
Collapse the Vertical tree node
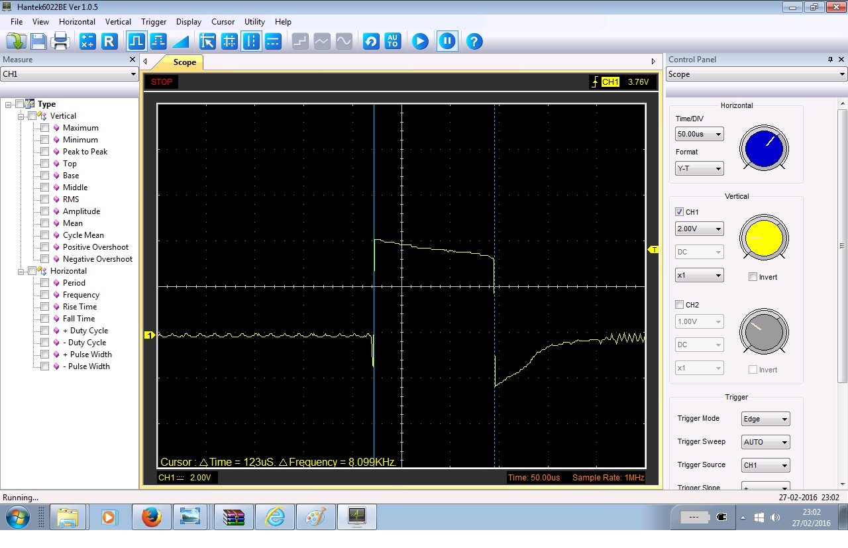(x=21, y=116)
